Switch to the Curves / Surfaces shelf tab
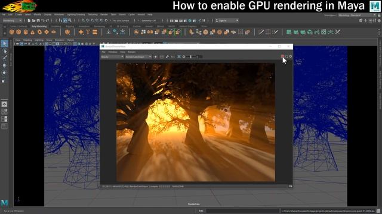 19,26
